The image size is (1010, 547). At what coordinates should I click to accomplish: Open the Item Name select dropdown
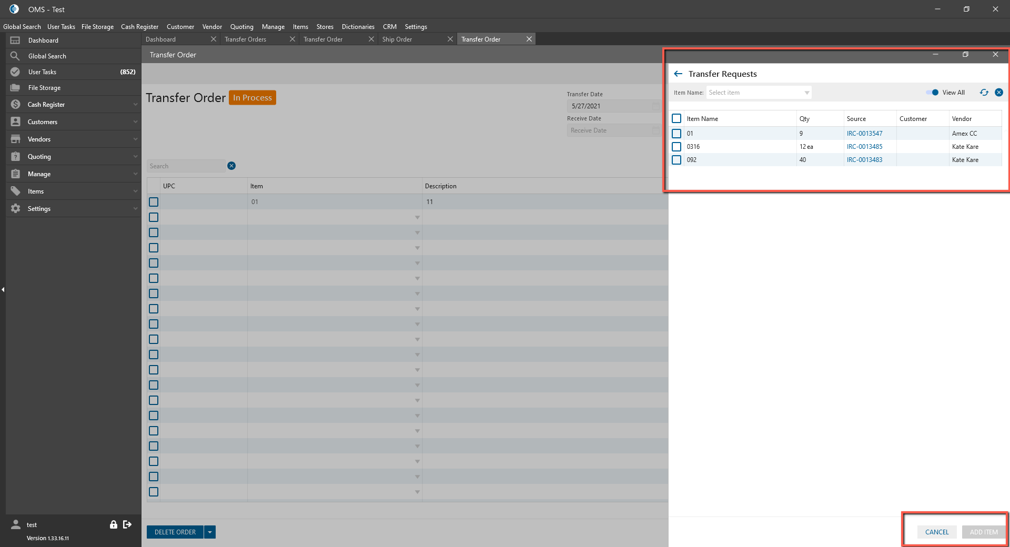(x=759, y=93)
